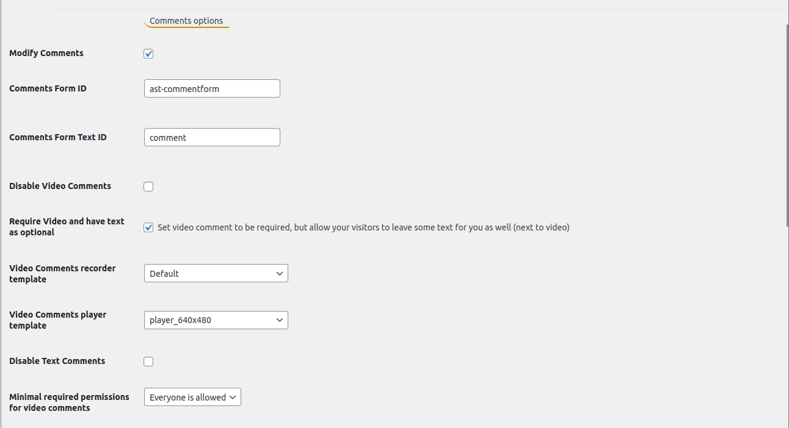Enable the Disable Video Comments checkbox
Image resolution: width=789 pixels, height=428 pixels.
tap(148, 187)
